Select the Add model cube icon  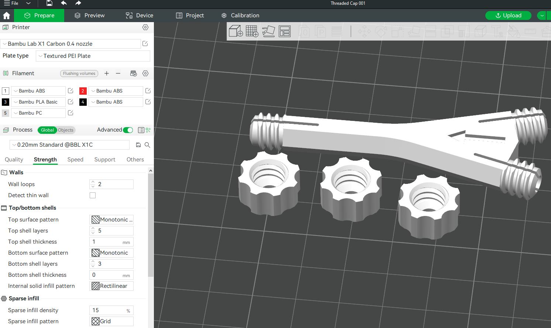tap(235, 31)
